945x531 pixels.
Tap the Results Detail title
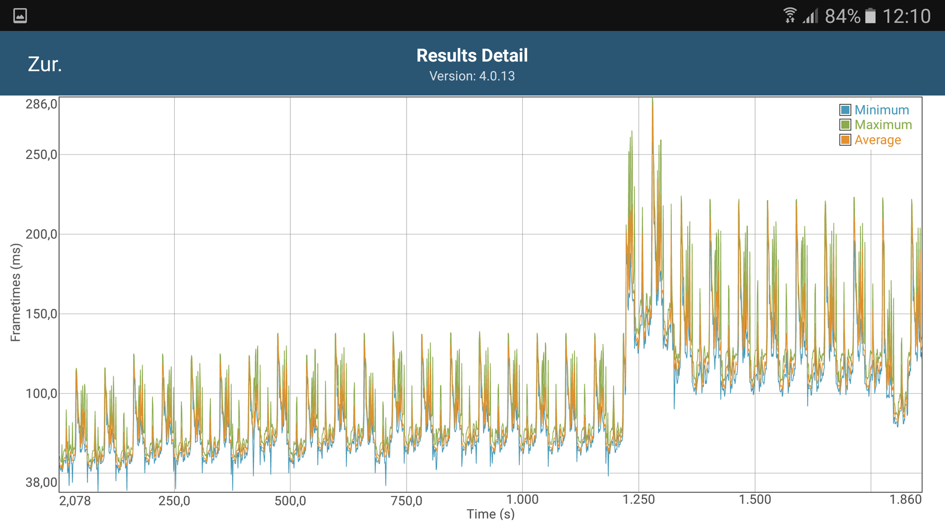pyautogui.click(x=472, y=56)
